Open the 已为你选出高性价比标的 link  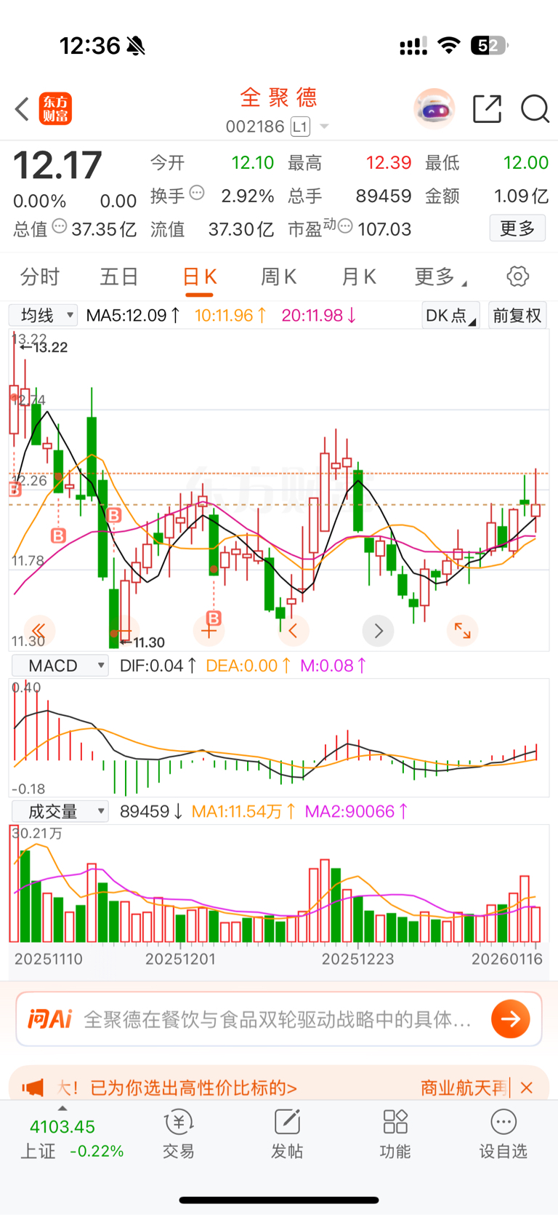[193, 1088]
